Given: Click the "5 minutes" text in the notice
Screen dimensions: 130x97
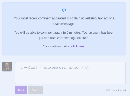Looking at the screenshot, I should (x=74, y=33).
